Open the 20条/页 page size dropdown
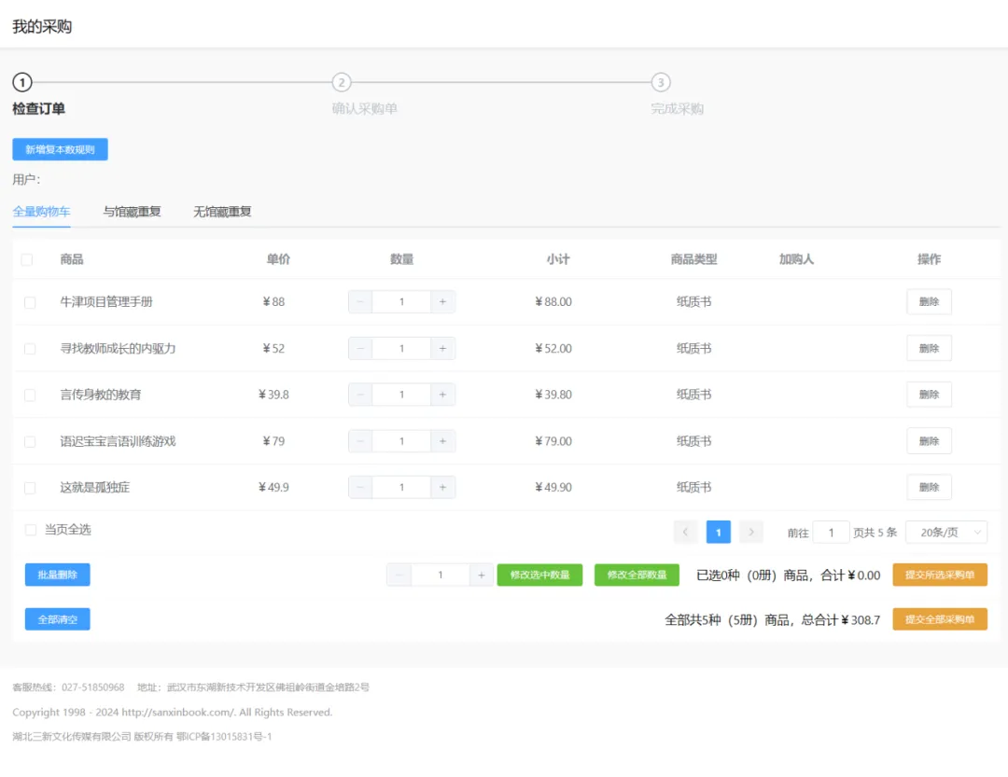The image size is (1008, 777). (946, 532)
